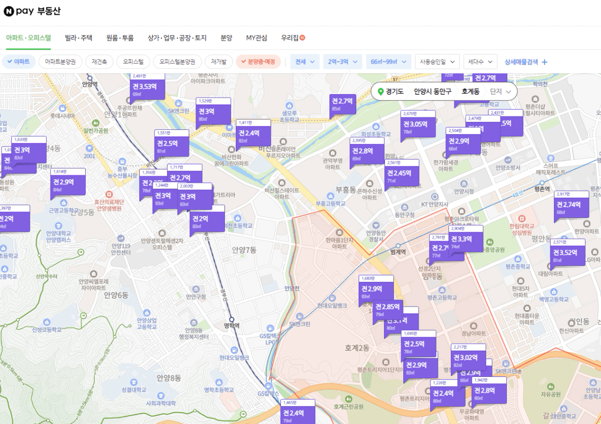Open the 상가·업무·공장·토지 tab
The image size is (601, 424).
[177, 38]
